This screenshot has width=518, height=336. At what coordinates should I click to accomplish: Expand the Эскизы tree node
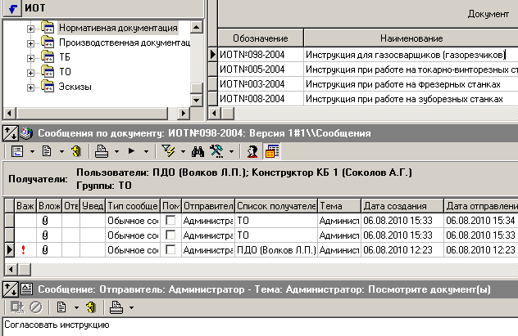pos(32,87)
